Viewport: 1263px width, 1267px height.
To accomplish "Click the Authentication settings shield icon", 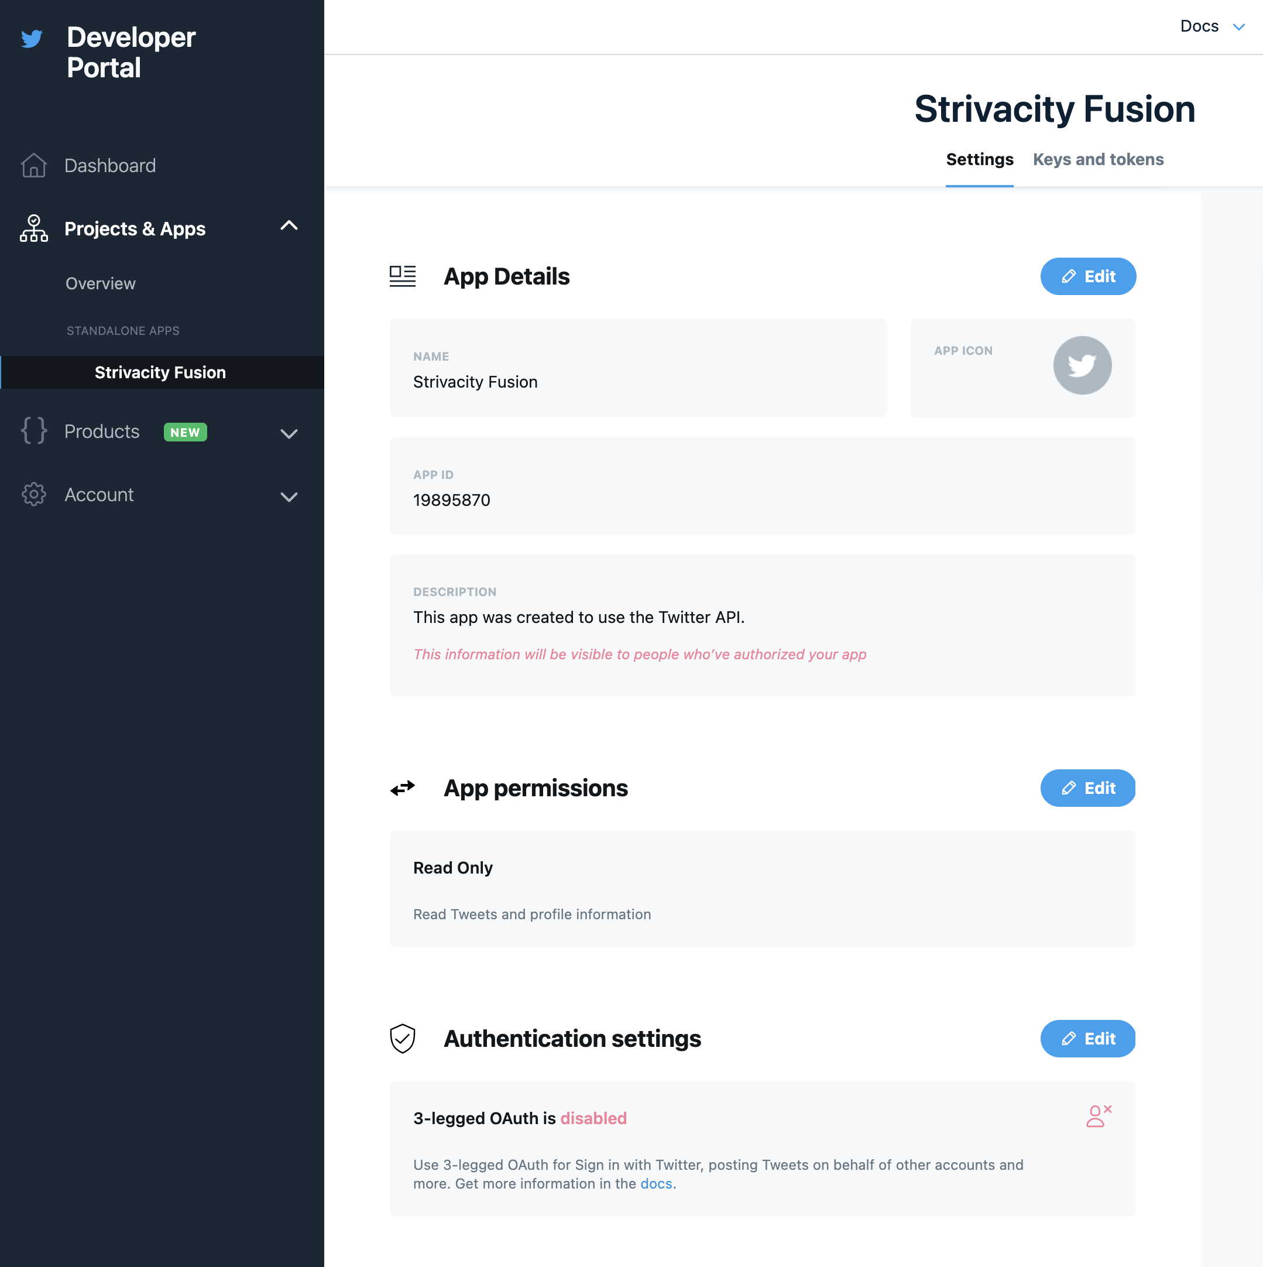I will 403,1038.
